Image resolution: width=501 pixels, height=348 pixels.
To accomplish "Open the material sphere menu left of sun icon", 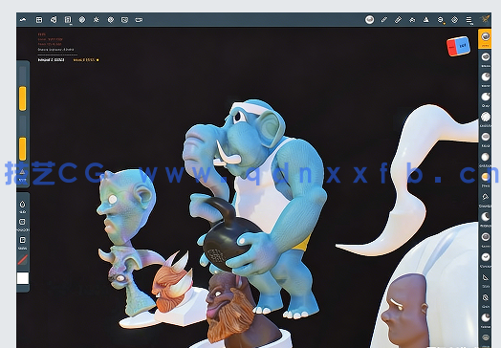I will (x=82, y=20).
